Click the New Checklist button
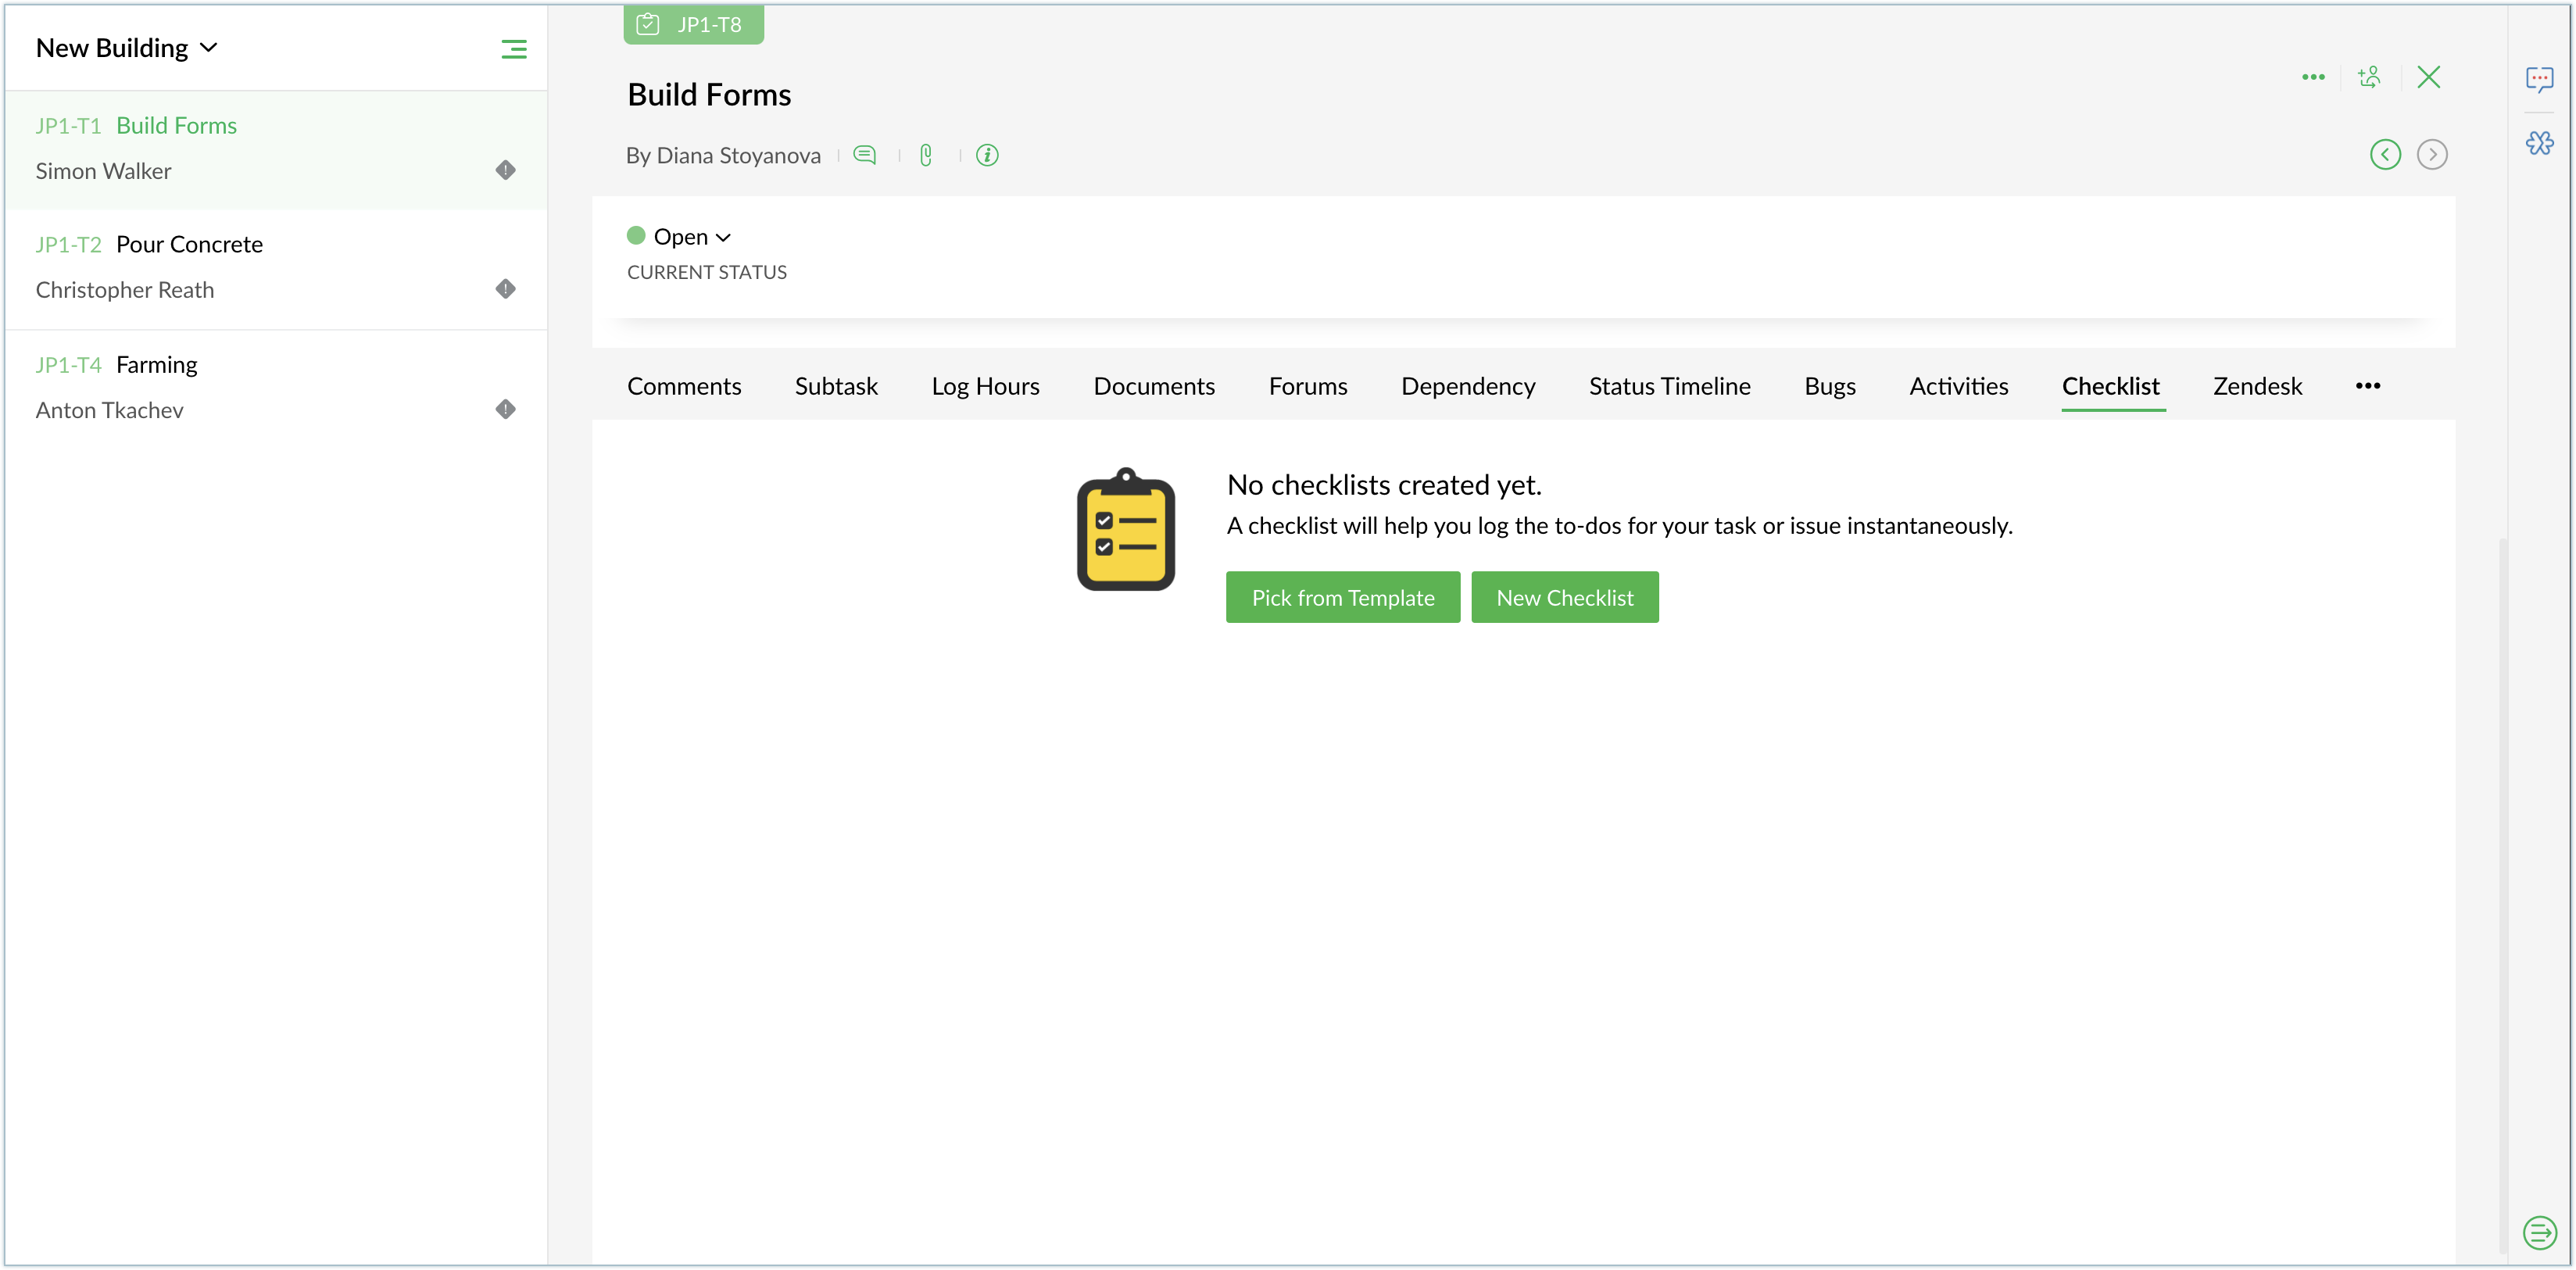2576x1270 pixels. pyautogui.click(x=1564, y=597)
